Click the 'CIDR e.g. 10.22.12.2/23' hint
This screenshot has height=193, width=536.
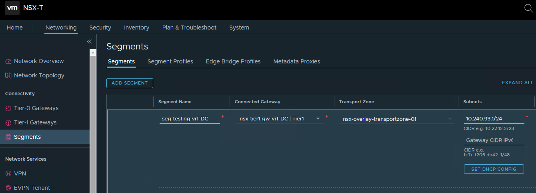click(x=488, y=128)
